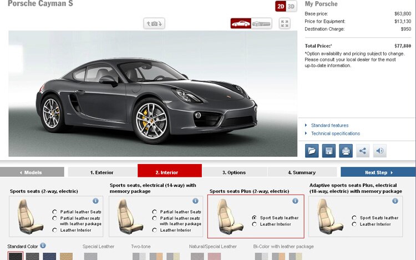Screen dimensions: 416x260
Task: Select Partial leather Seats for 2-way Sports seats
Action: coord(55,212)
